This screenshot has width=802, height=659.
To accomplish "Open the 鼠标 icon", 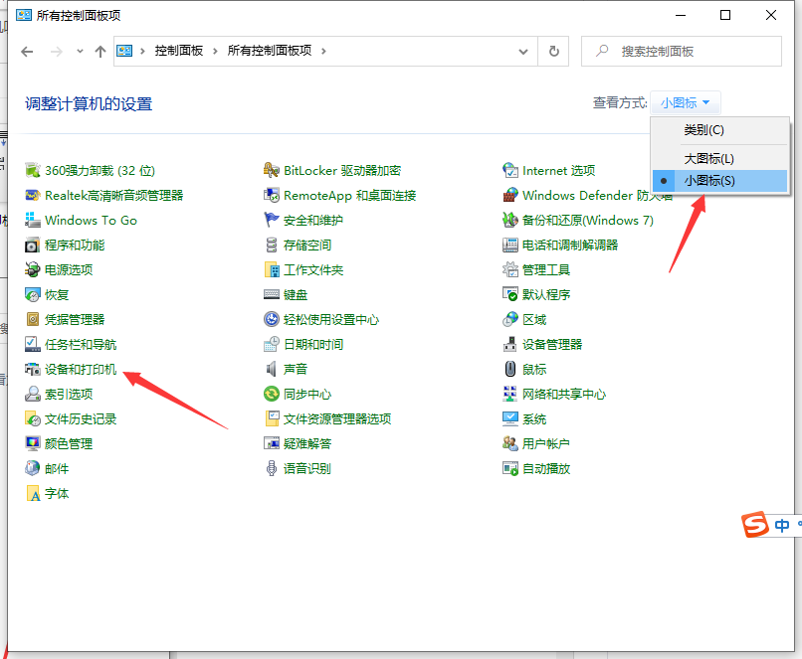I will click(x=510, y=370).
